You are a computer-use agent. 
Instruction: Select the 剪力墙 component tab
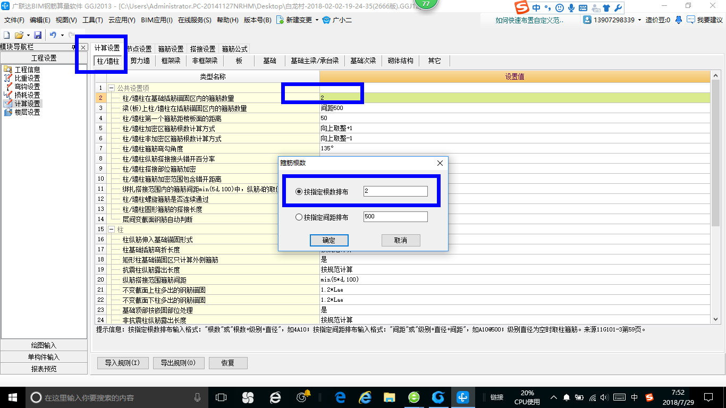140,61
